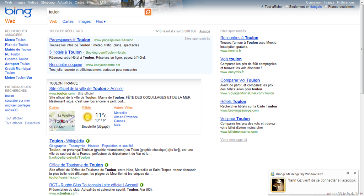This screenshot has width=364, height=196.
Task: Click the France link in the header
Action: pos(329,2)
